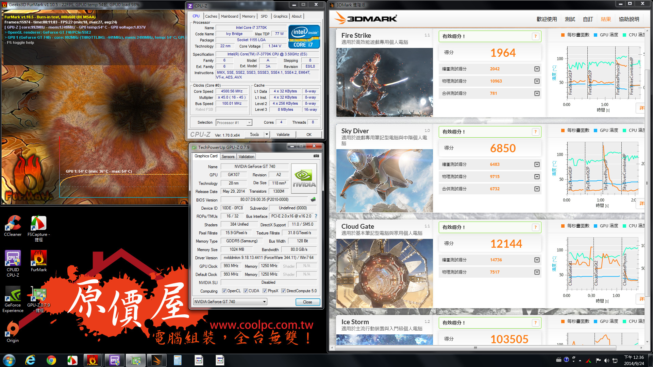Click Sky Diver thumbnail image

coord(385,180)
